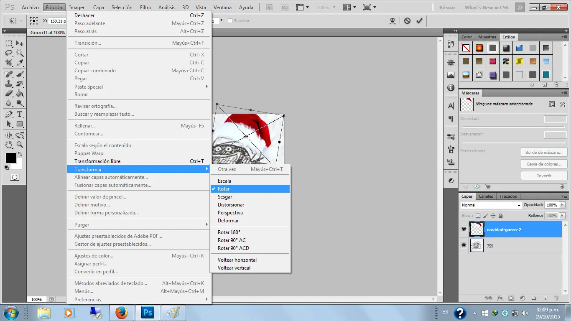This screenshot has height=321, width=571.
Task: Click the Borde de máscara button
Action: [543, 152]
